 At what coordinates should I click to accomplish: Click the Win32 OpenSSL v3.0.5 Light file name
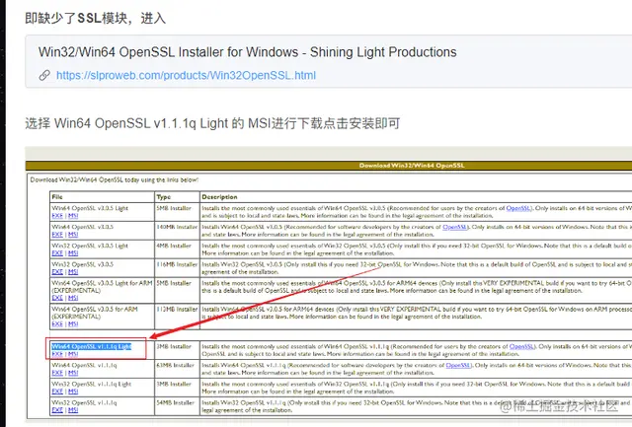coord(90,246)
